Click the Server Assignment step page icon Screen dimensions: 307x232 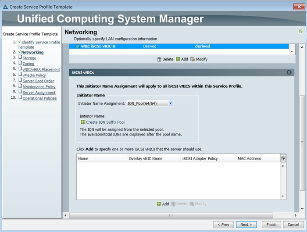pyautogui.click(x=20, y=91)
